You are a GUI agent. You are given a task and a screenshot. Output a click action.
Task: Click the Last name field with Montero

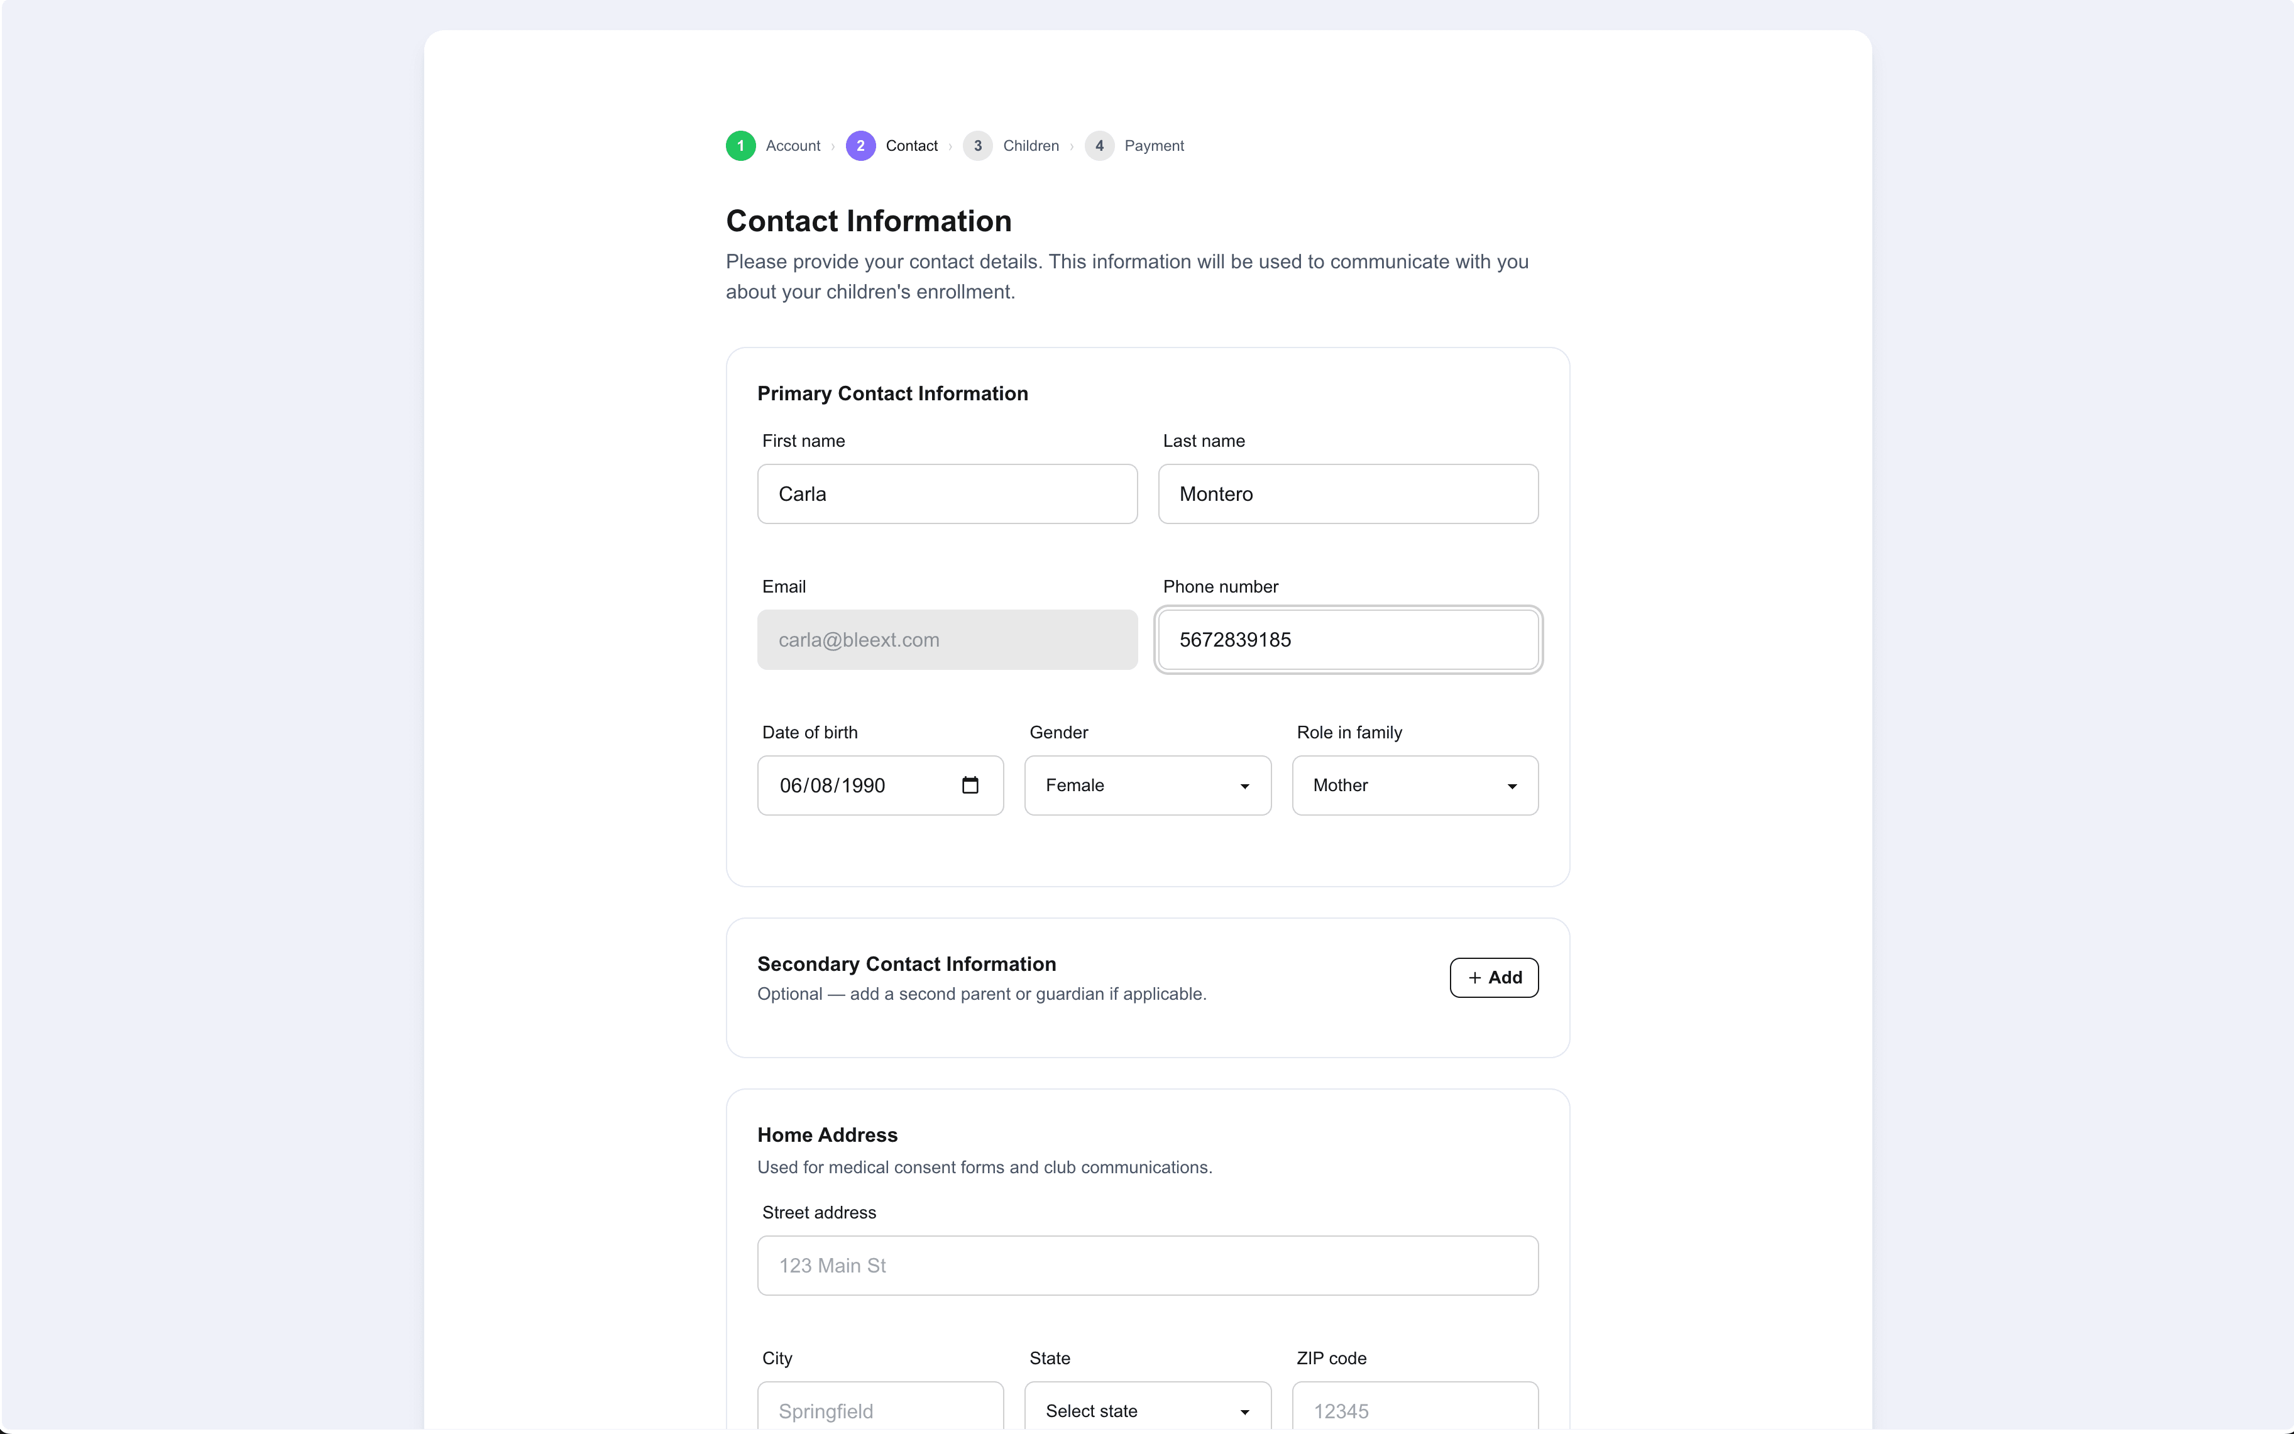(x=1347, y=494)
